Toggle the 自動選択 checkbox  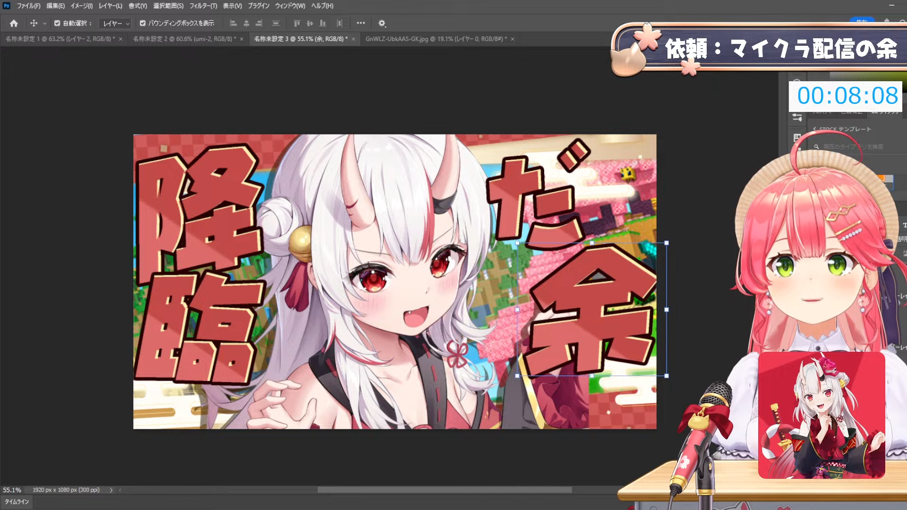(x=57, y=23)
